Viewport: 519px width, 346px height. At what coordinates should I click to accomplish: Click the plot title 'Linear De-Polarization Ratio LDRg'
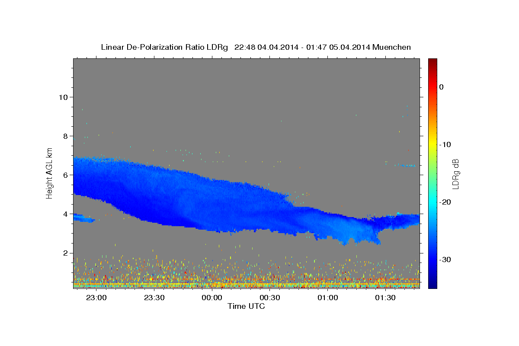(x=164, y=47)
